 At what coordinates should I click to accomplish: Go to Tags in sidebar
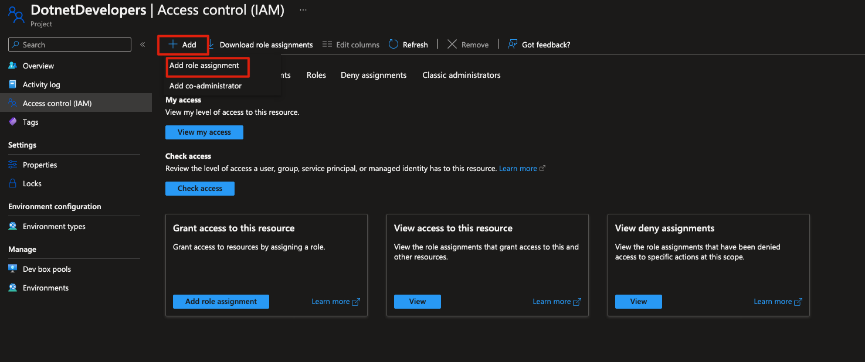[30, 122]
